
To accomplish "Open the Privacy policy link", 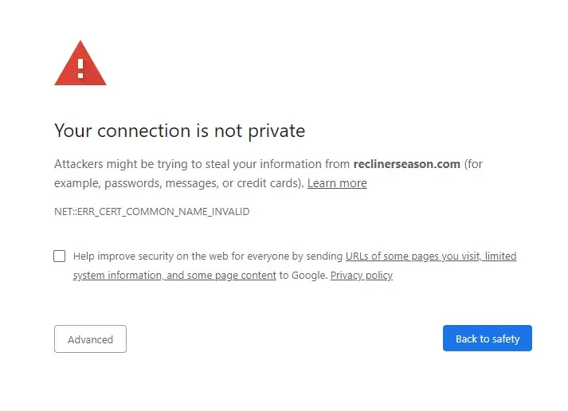I will click(361, 276).
